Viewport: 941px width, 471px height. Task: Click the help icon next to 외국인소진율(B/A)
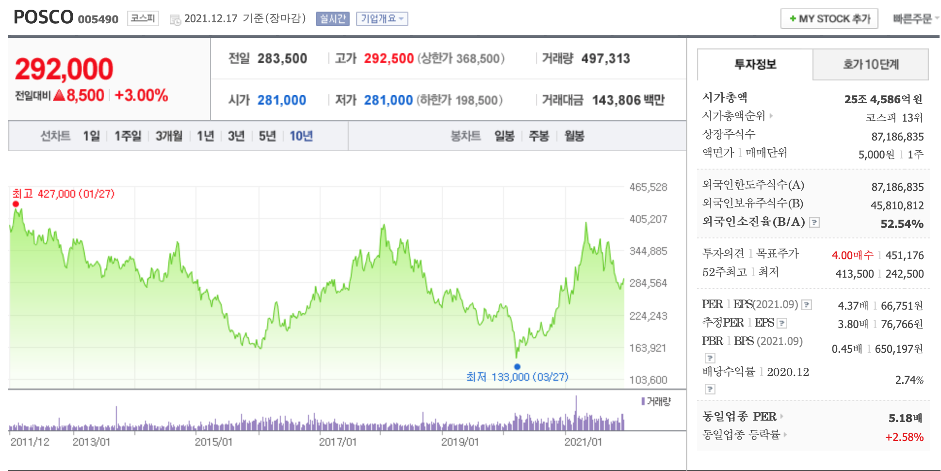tap(815, 222)
